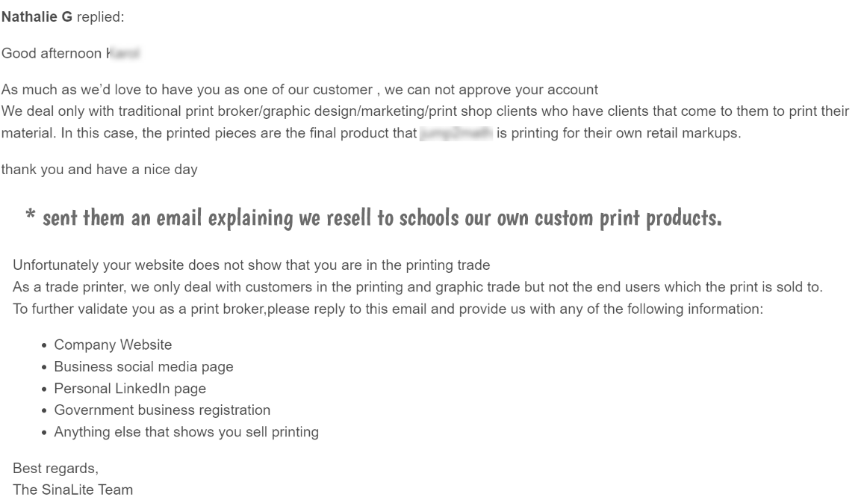
Task: Click the word 'replied:' after the sender name
Action: [101, 17]
